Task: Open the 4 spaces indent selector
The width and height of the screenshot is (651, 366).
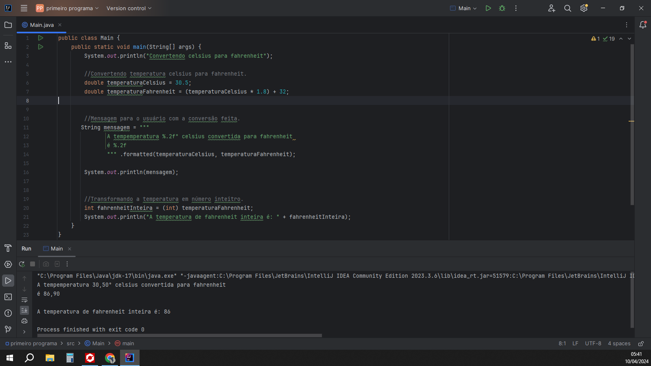Action: point(619,344)
